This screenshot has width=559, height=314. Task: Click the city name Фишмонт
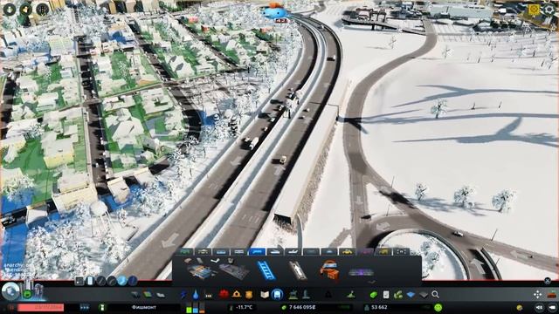[x=144, y=307]
